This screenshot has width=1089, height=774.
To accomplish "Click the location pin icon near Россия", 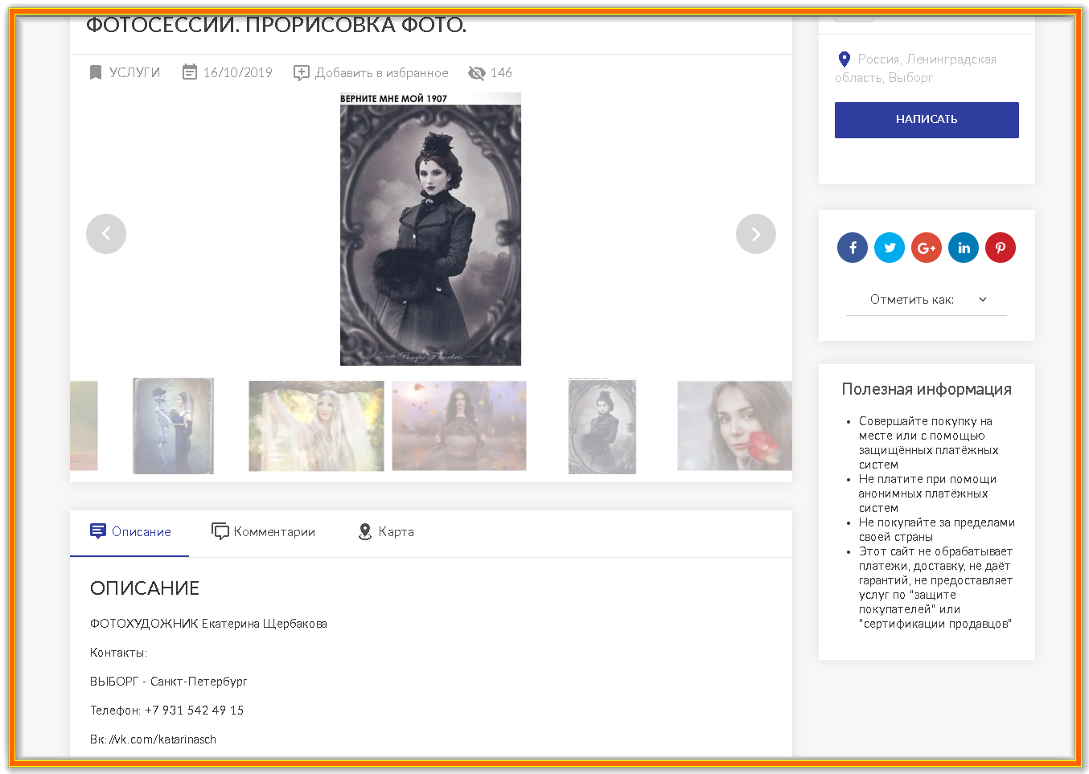I will tap(844, 59).
